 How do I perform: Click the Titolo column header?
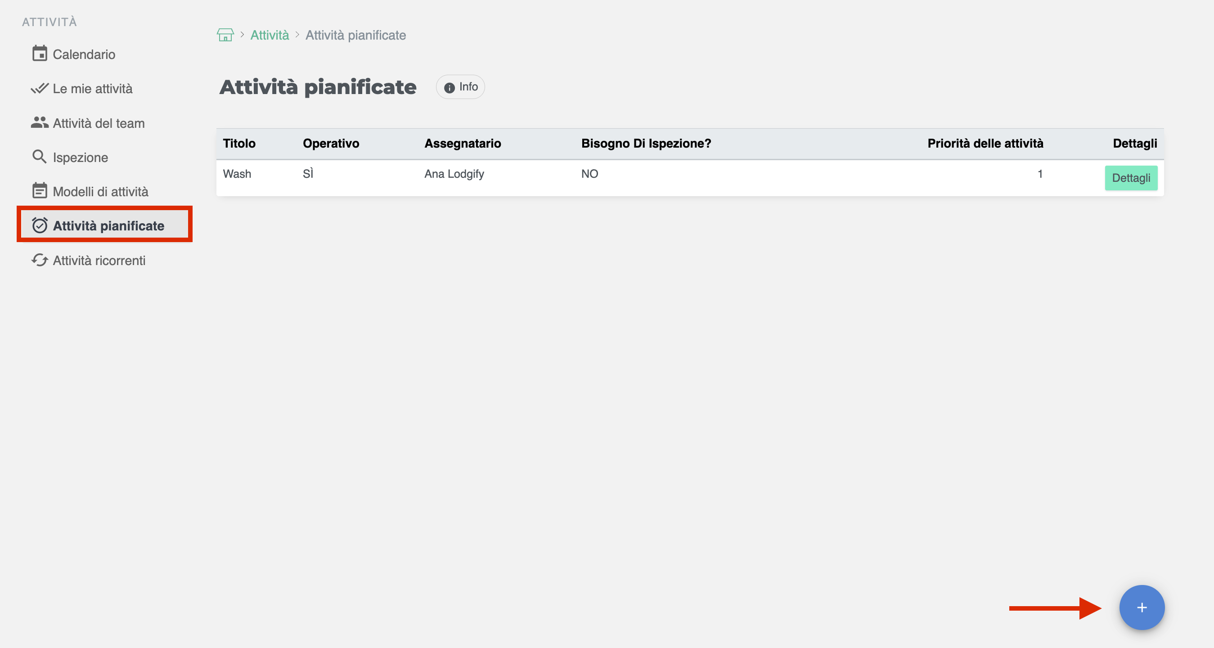[x=239, y=143]
